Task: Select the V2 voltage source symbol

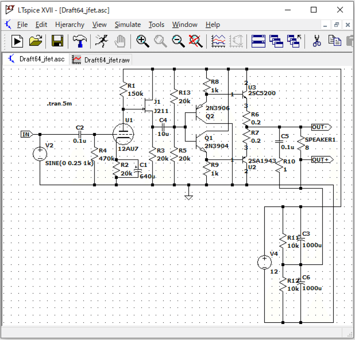Action: click(40, 154)
